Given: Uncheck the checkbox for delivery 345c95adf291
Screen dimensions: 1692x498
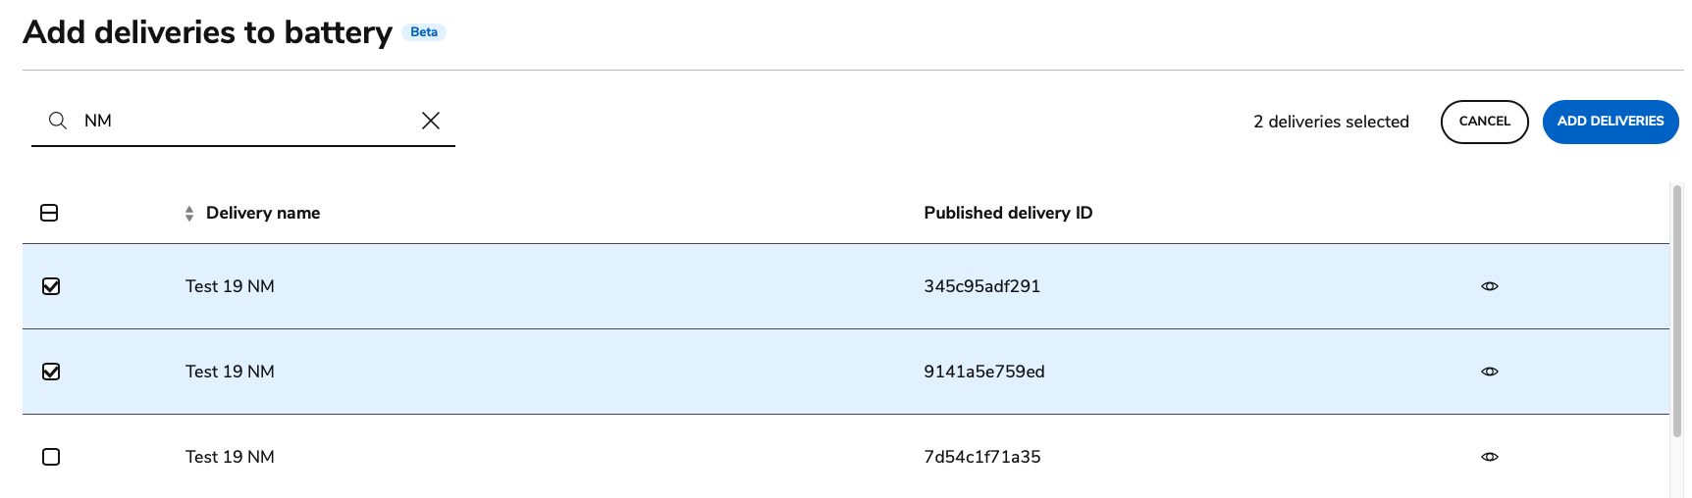Looking at the screenshot, I should 51,286.
